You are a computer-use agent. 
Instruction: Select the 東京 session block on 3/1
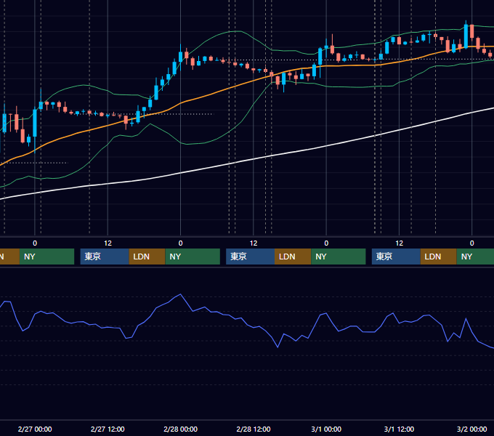pyautogui.click(x=396, y=257)
